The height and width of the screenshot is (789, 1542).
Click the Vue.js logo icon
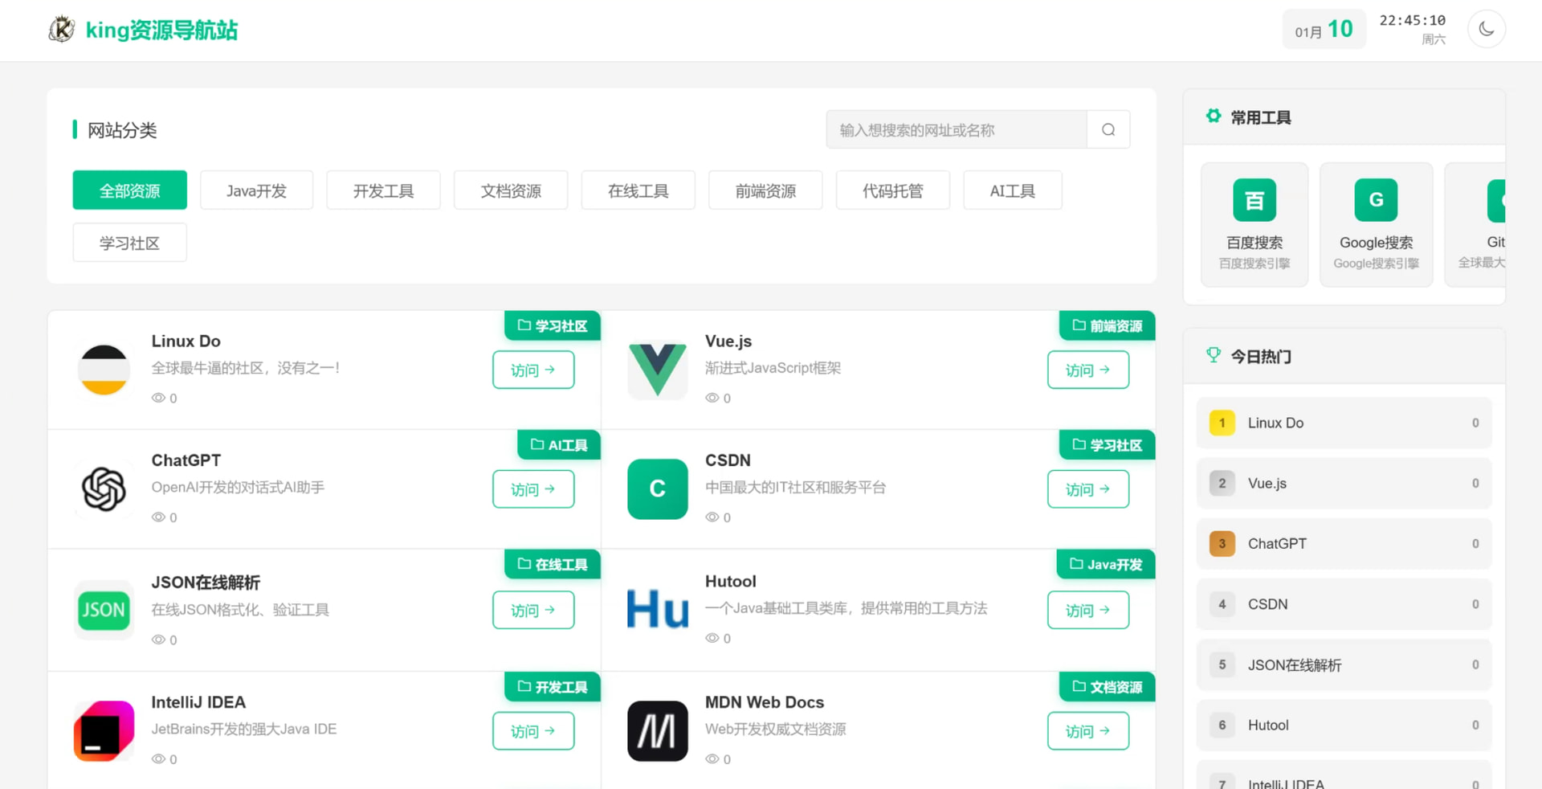(x=658, y=370)
